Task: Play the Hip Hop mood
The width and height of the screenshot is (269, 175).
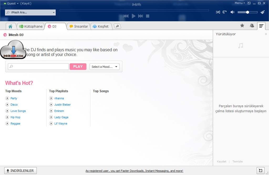Action: [x=7, y=117]
